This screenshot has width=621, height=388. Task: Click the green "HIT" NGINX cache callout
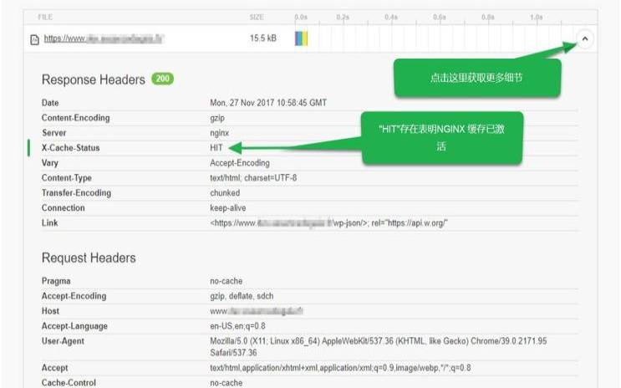pyautogui.click(x=440, y=138)
